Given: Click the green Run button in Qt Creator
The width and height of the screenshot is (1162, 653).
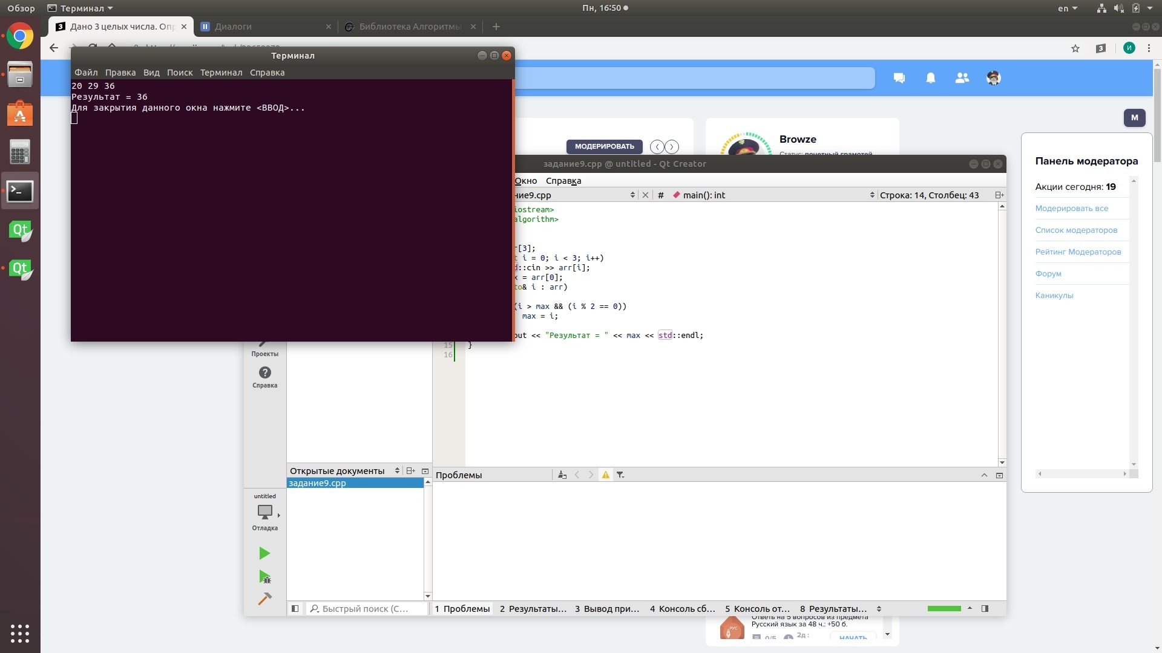Looking at the screenshot, I should 264,553.
